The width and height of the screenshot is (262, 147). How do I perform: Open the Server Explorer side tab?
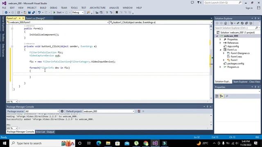click(x=3, y=24)
